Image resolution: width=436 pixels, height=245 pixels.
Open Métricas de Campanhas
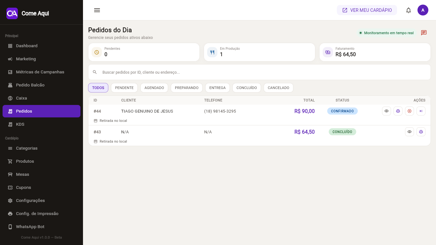pos(41,72)
